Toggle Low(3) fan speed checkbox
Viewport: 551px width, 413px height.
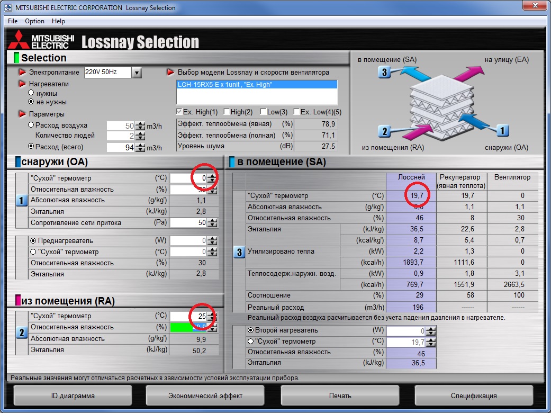point(263,112)
